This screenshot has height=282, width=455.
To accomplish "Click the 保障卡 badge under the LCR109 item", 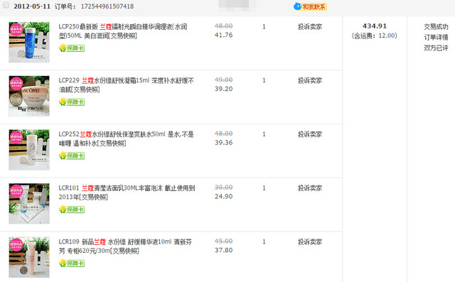I will pyautogui.click(x=72, y=263).
